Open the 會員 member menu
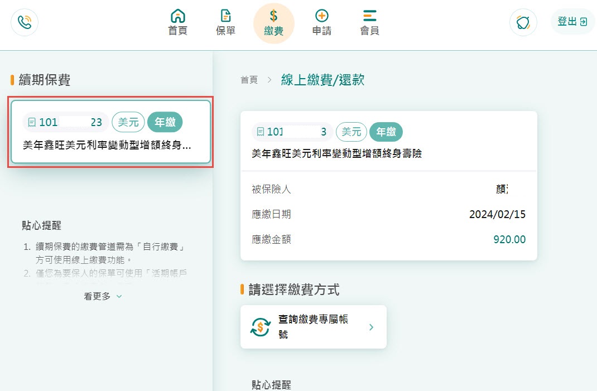Viewport: 597px width, 391px height. 370,22
